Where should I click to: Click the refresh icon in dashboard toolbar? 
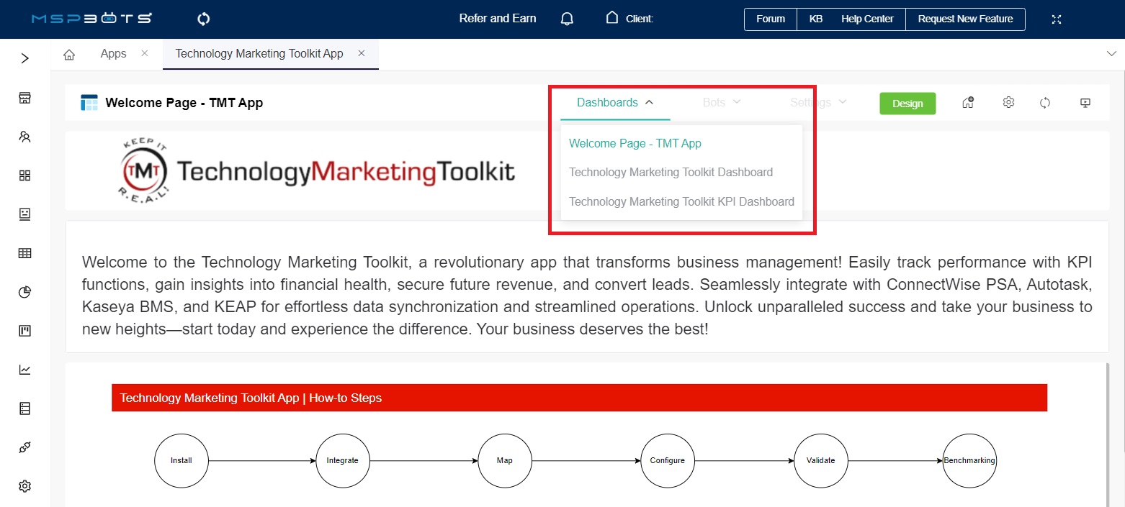click(x=1045, y=103)
